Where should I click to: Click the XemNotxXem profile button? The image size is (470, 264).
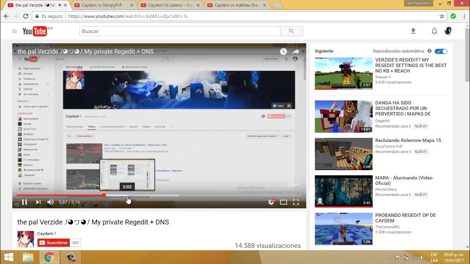pos(418,3)
